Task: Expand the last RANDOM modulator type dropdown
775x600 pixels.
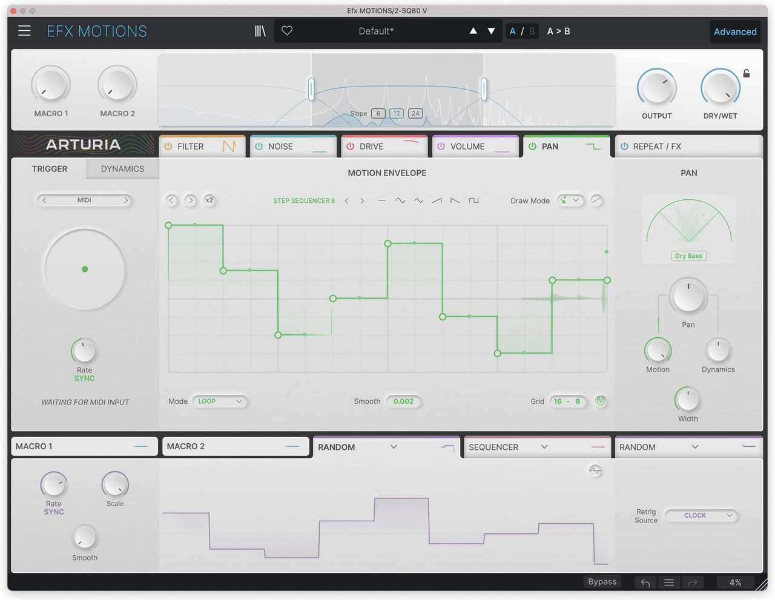Action: click(x=695, y=447)
